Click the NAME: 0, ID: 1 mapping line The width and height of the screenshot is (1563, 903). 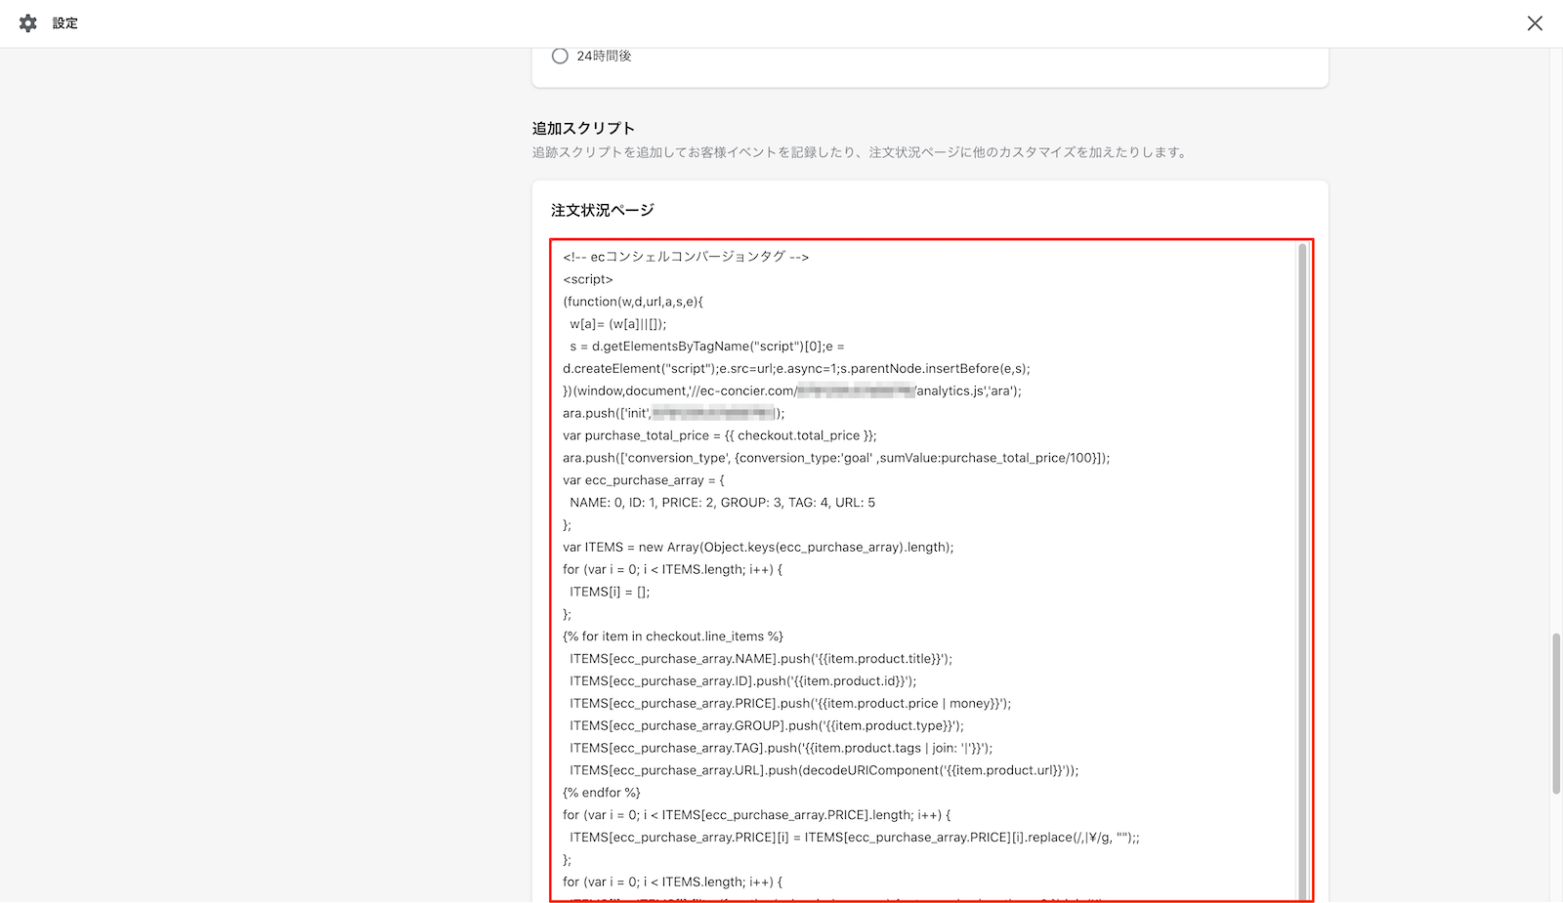point(723,503)
